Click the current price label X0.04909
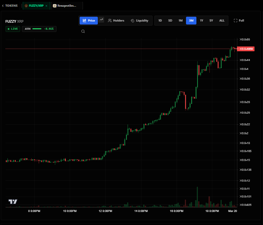This screenshot has height=225, width=263. click(246, 49)
